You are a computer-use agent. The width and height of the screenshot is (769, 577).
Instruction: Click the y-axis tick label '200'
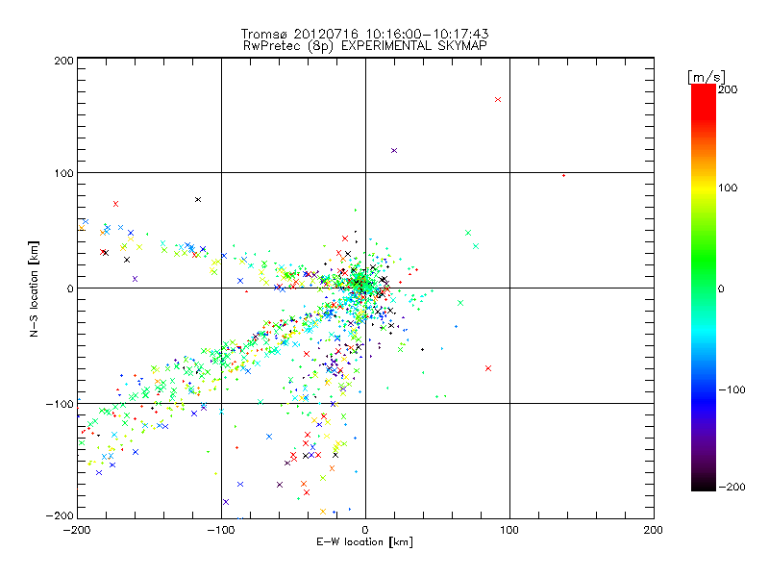point(64,61)
